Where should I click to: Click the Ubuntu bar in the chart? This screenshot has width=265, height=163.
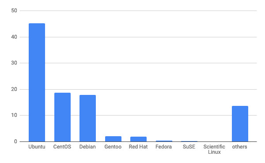tap(37, 82)
